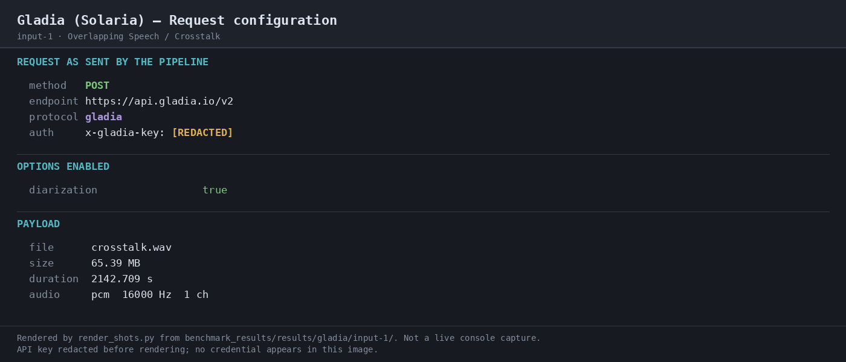Click the OPTIONS ENABLED section heading
846x362 pixels.
pyautogui.click(x=63, y=167)
